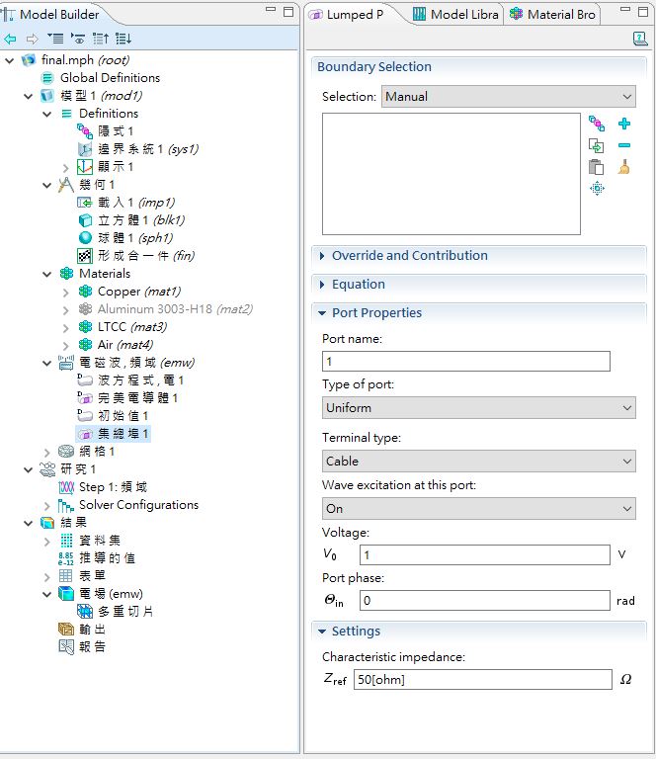Switch to the Material Browser tab

tap(553, 15)
